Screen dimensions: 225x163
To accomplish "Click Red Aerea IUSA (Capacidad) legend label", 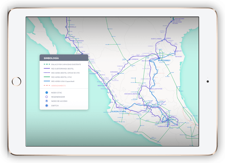I will (x=63, y=81).
